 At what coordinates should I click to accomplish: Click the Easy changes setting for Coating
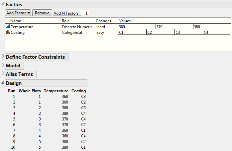pos(100,33)
